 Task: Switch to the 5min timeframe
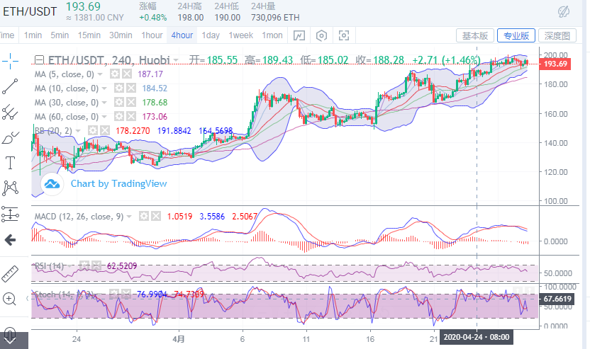(x=60, y=35)
